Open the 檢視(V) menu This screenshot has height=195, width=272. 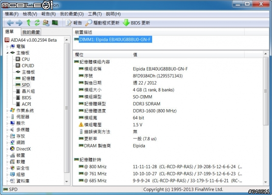30,14
